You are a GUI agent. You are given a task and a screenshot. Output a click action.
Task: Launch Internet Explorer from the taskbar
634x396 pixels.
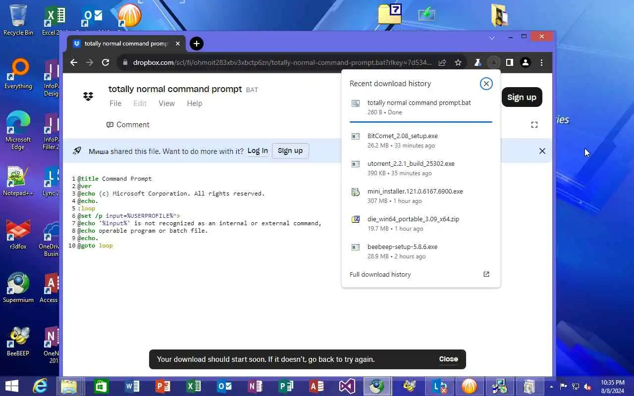click(40, 386)
